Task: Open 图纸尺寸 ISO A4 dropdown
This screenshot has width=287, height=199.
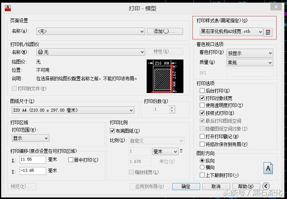Action: pyautogui.click(x=73, y=110)
